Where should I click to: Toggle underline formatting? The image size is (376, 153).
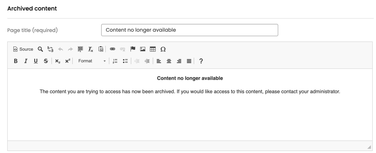(x=36, y=61)
